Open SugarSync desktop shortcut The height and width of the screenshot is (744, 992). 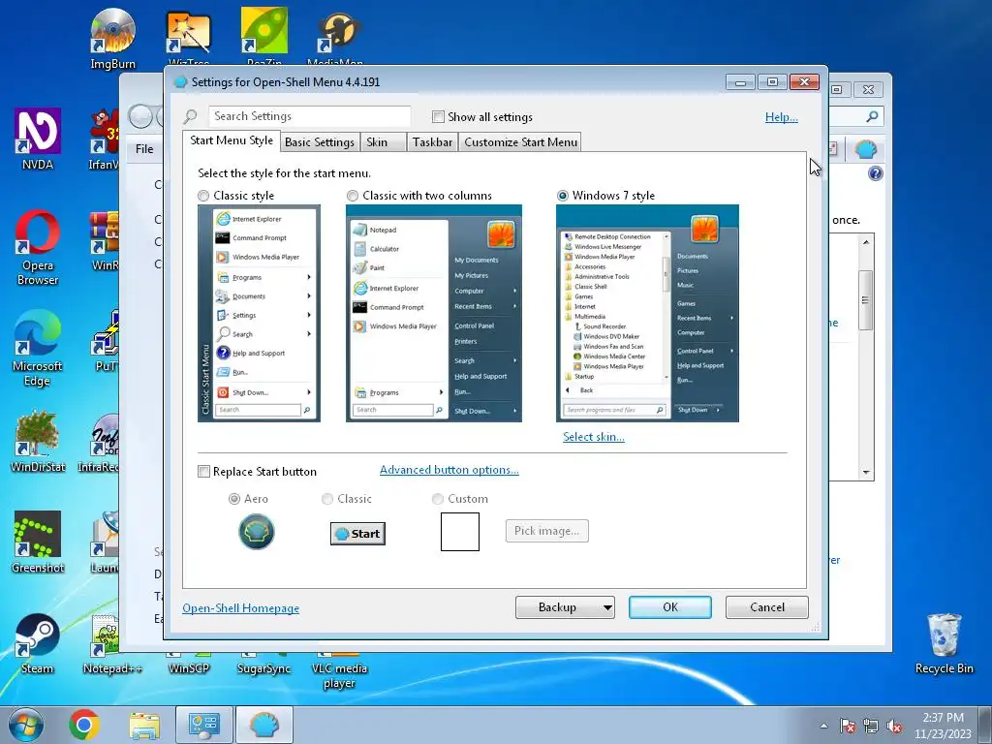[x=263, y=668]
